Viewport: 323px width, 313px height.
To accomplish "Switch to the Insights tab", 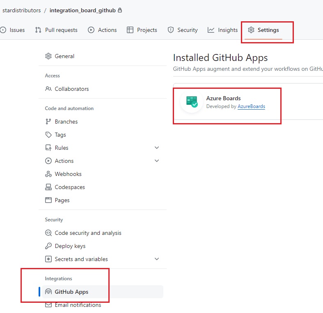I will point(222,30).
